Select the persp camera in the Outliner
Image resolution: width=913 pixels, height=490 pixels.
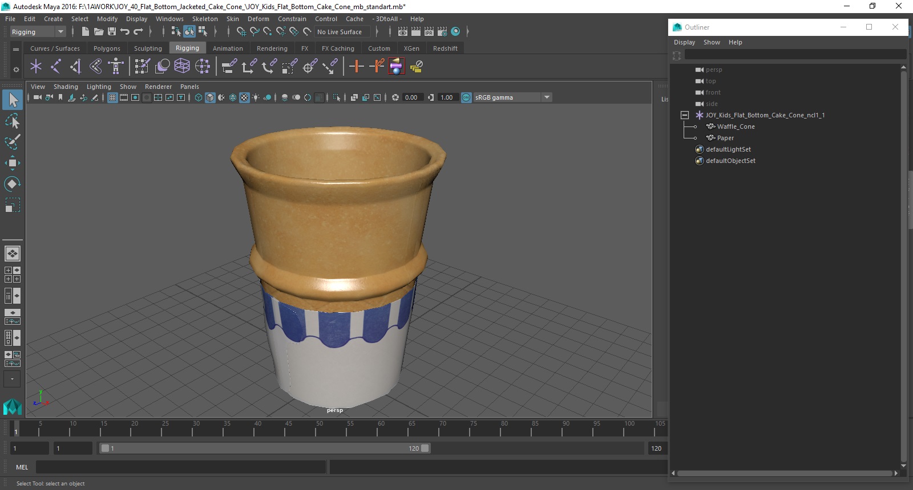coord(714,70)
